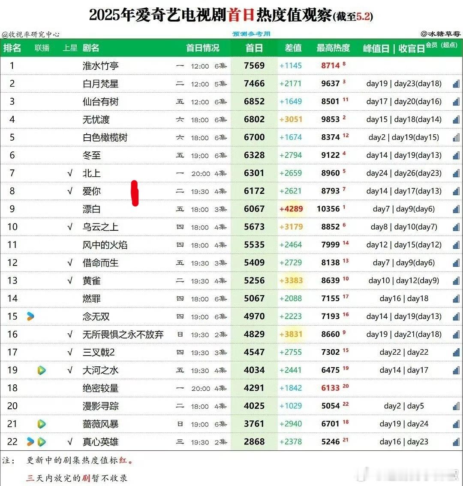The image size is (463, 486).
Task: Click the drama title 淮水竹亭
Action: [100, 66]
